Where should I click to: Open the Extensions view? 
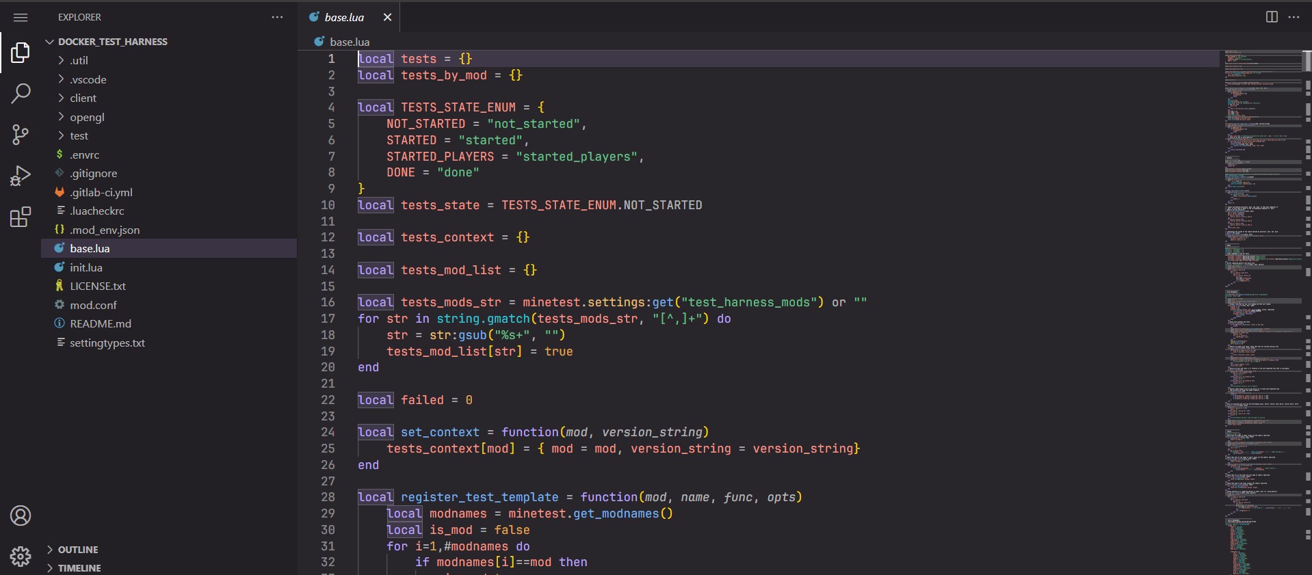pos(21,217)
